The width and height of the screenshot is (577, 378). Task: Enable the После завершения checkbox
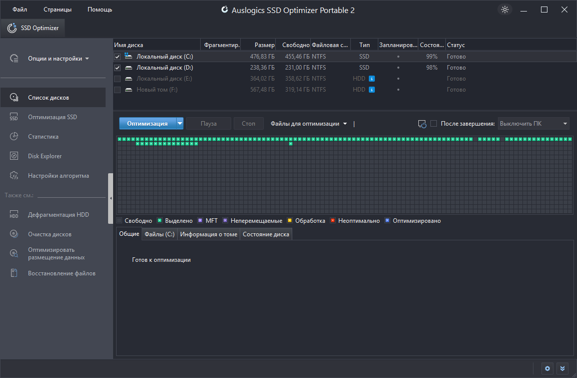(434, 124)
